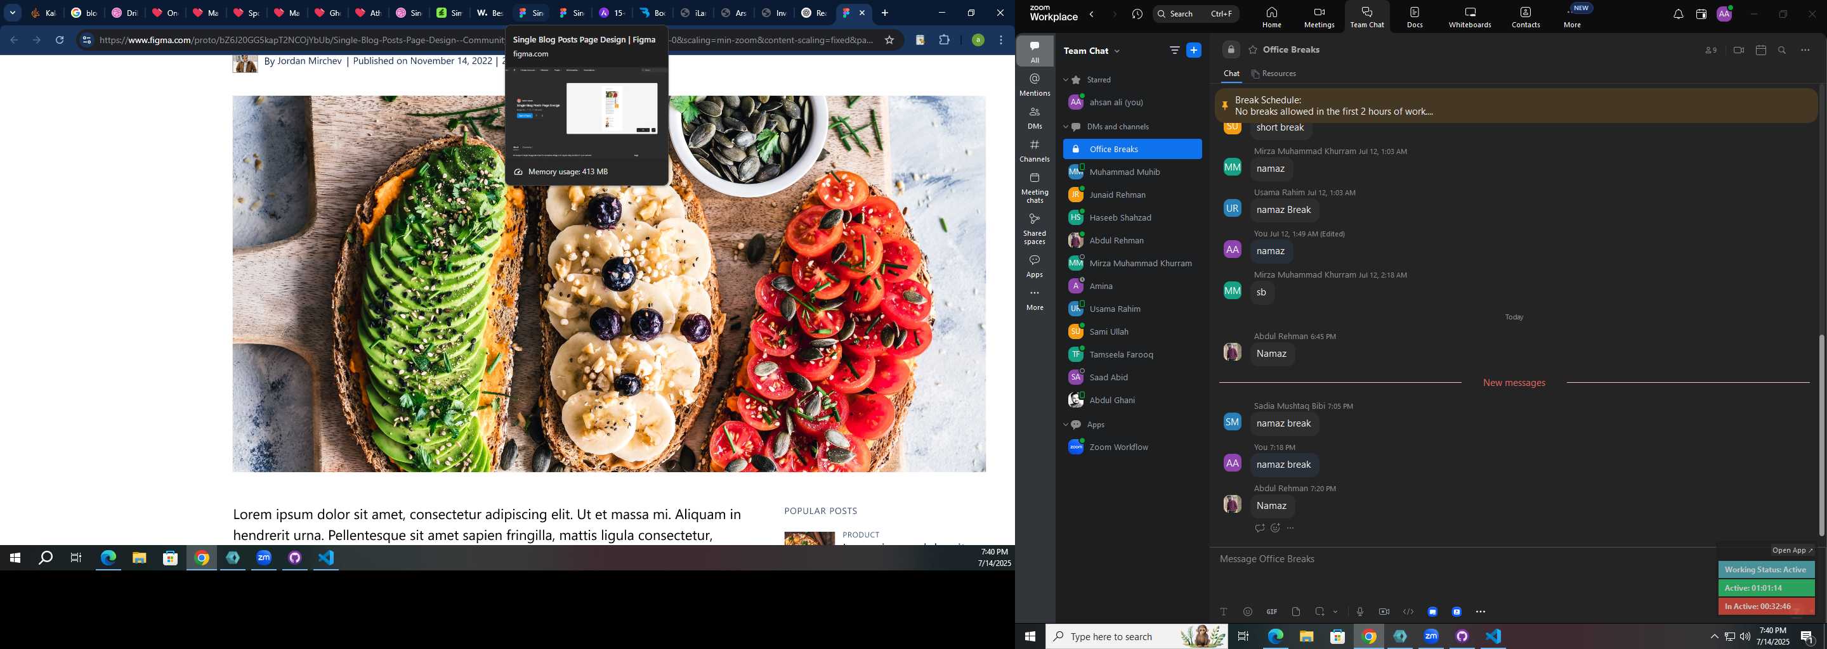Click the Zoom history clock icon
Viewport: 1827px width, 649px height.
[x=1137, y=14]
